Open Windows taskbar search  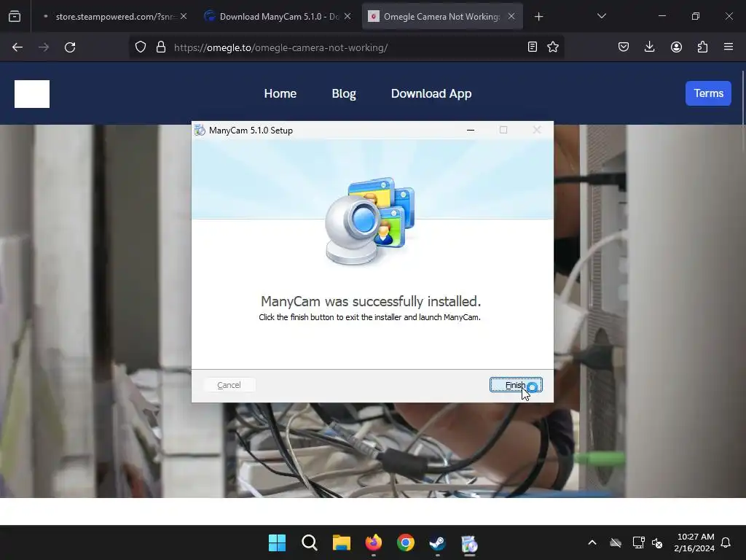tap(309, 542)
